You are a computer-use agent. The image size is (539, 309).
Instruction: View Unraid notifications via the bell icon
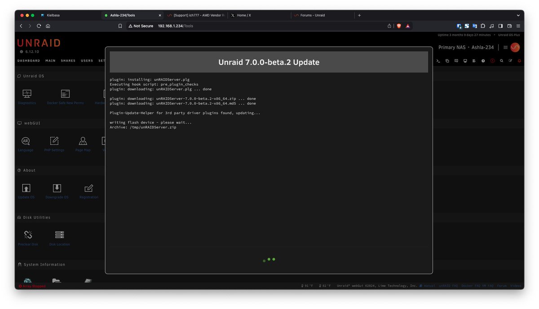(x=520, y=61)
